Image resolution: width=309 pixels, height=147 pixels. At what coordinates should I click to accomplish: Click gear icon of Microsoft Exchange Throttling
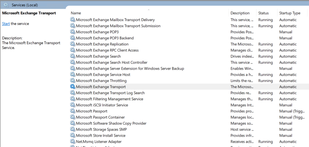coord(72,80)
